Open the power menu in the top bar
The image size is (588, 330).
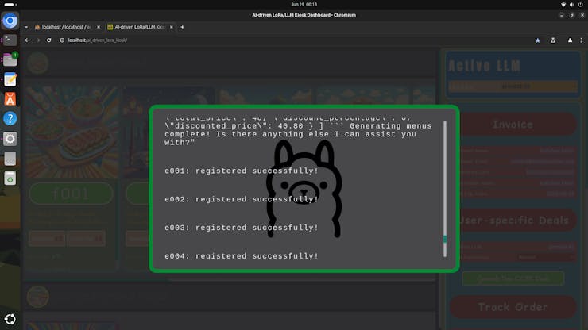pos(581,5)
